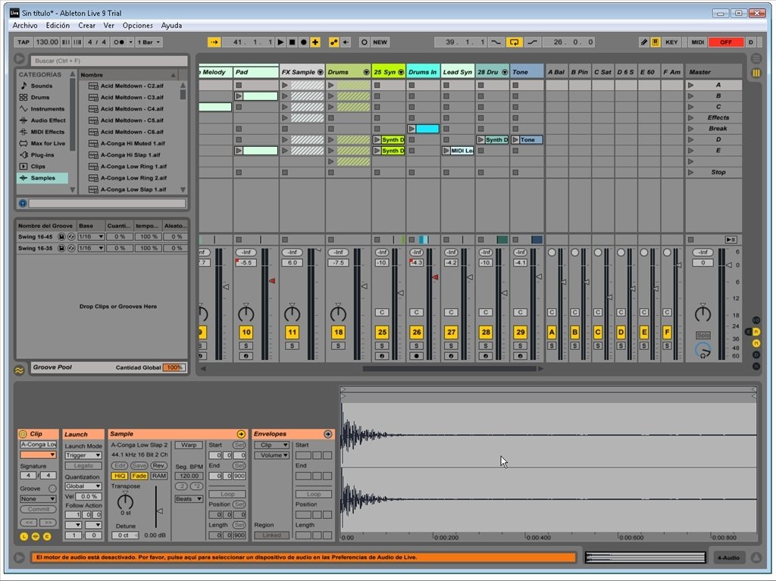Toggle the Fade switch in Sample box
The image size is (776, 581).
(x=139, y=476)
